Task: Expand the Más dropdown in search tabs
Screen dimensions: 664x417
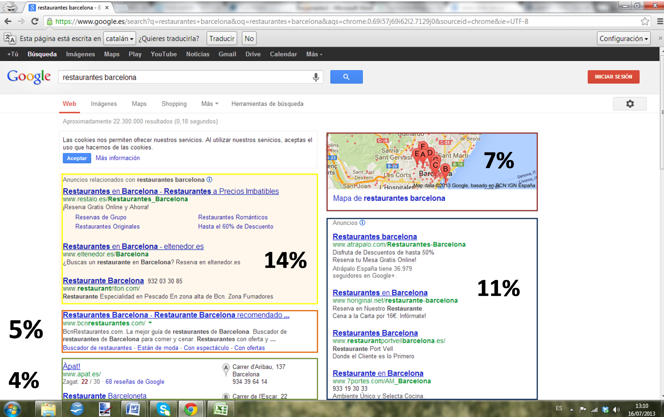Action: point(210,104)
